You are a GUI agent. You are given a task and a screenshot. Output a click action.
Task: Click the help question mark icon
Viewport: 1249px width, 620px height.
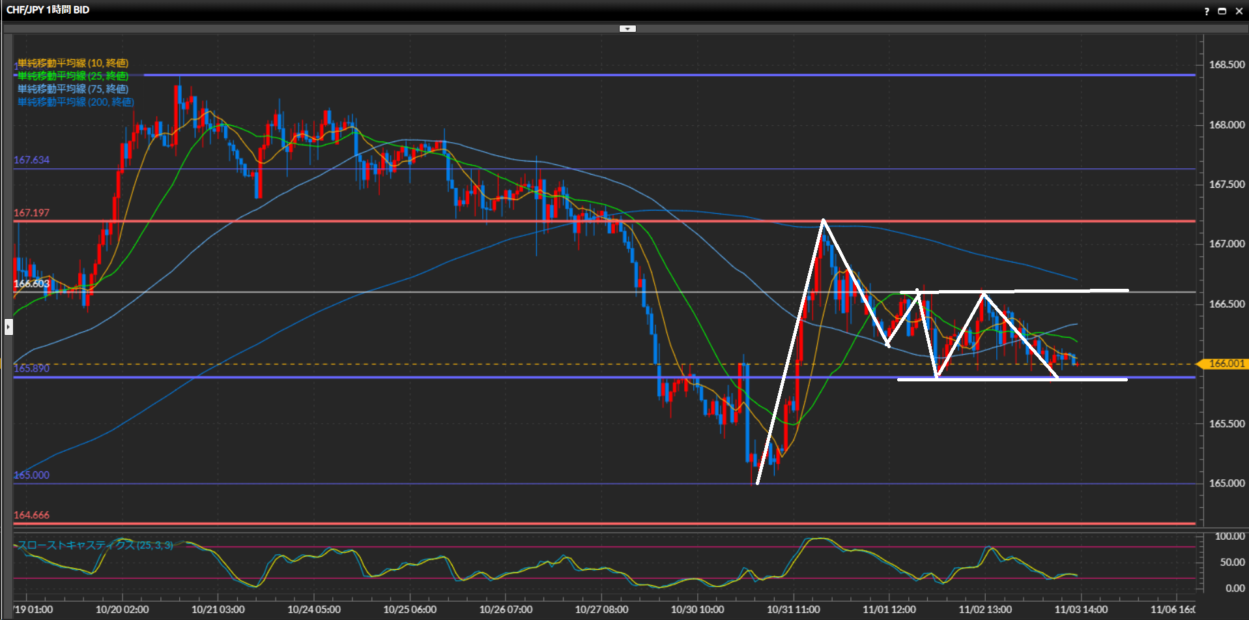[x=1207, y=11]
